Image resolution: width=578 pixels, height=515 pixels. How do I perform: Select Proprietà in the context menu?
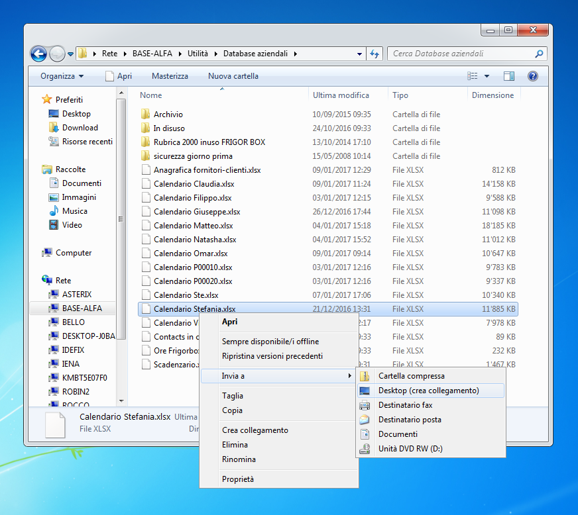pyautogui.click(x=237, y=479)
